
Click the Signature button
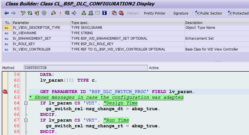click(x=181, y=13)
